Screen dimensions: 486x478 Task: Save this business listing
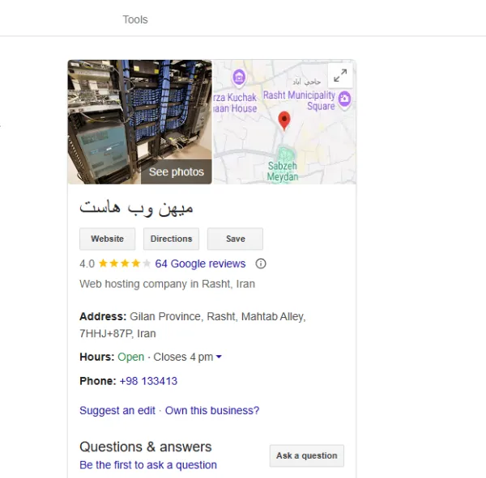[x=235, y=239]
